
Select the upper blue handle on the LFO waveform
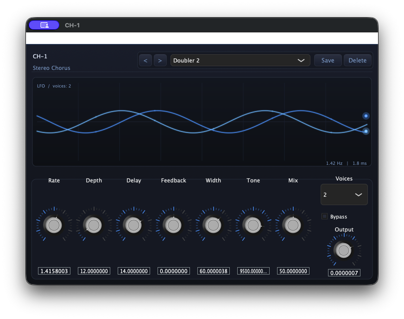[366, 116]
